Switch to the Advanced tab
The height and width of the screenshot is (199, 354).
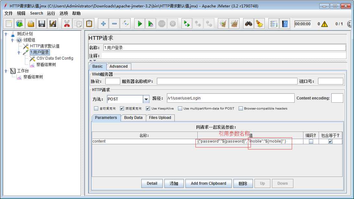click(x=119, y=66)
